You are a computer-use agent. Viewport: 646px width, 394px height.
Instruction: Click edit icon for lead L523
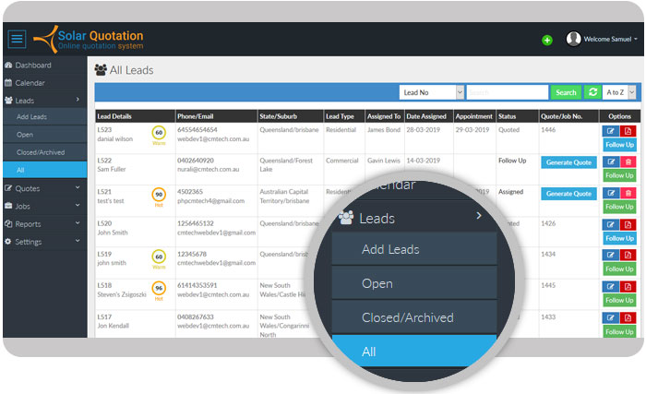pos(611,131)
